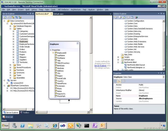Open Internet Explorer from the taskbar

point(55,126)
